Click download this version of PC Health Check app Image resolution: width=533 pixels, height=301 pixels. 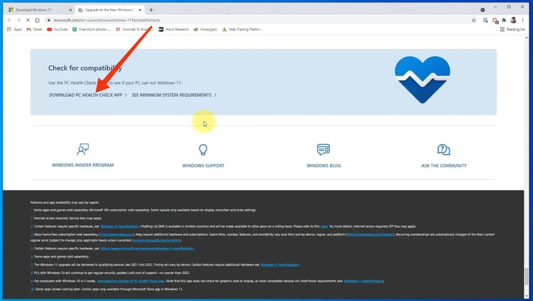point(131,281)
